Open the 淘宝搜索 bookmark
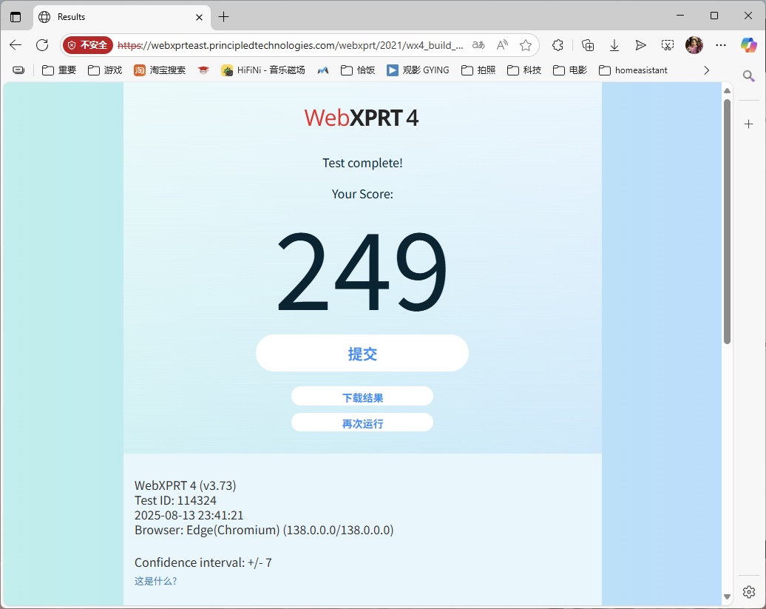This screenshot has width=766, height=609. coord(160,70)
